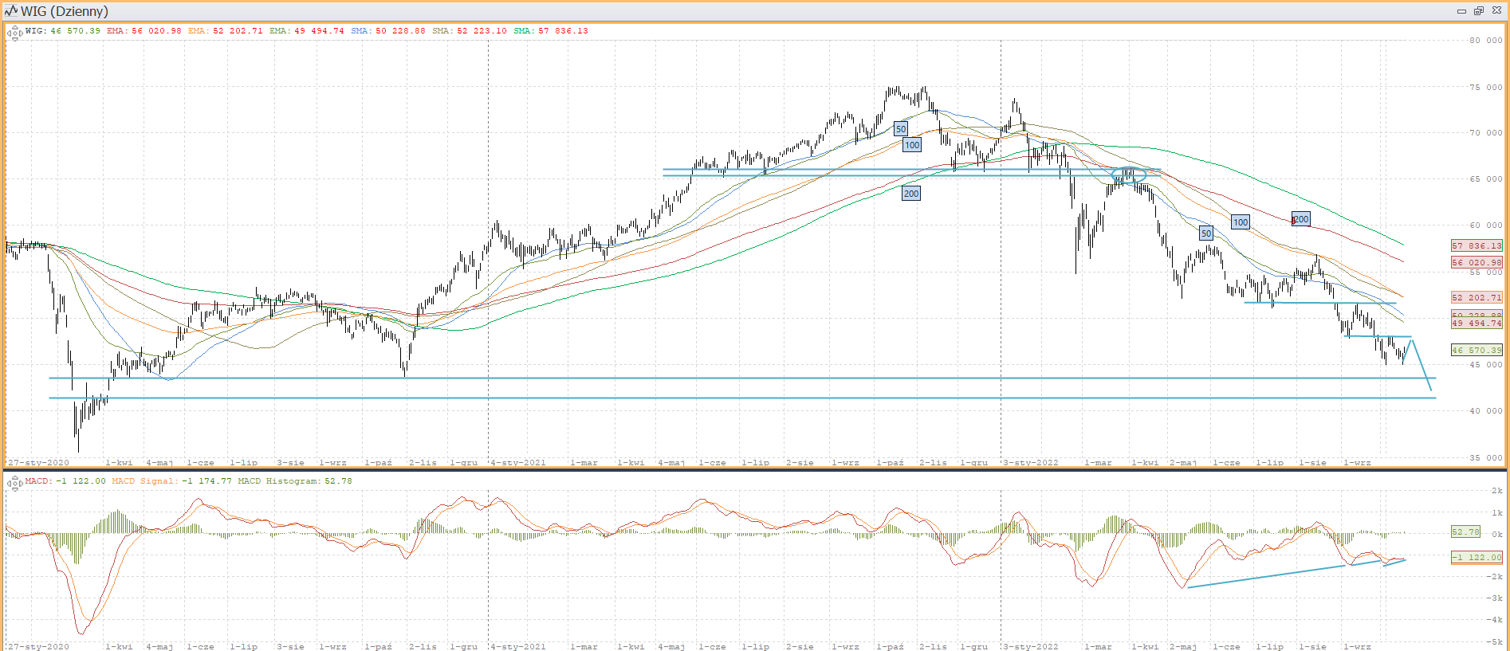This screenshot has height=651, width=1510.
Task: Select the ellipse drawn on the chart near 65 000
Action: click(1128, 175)
